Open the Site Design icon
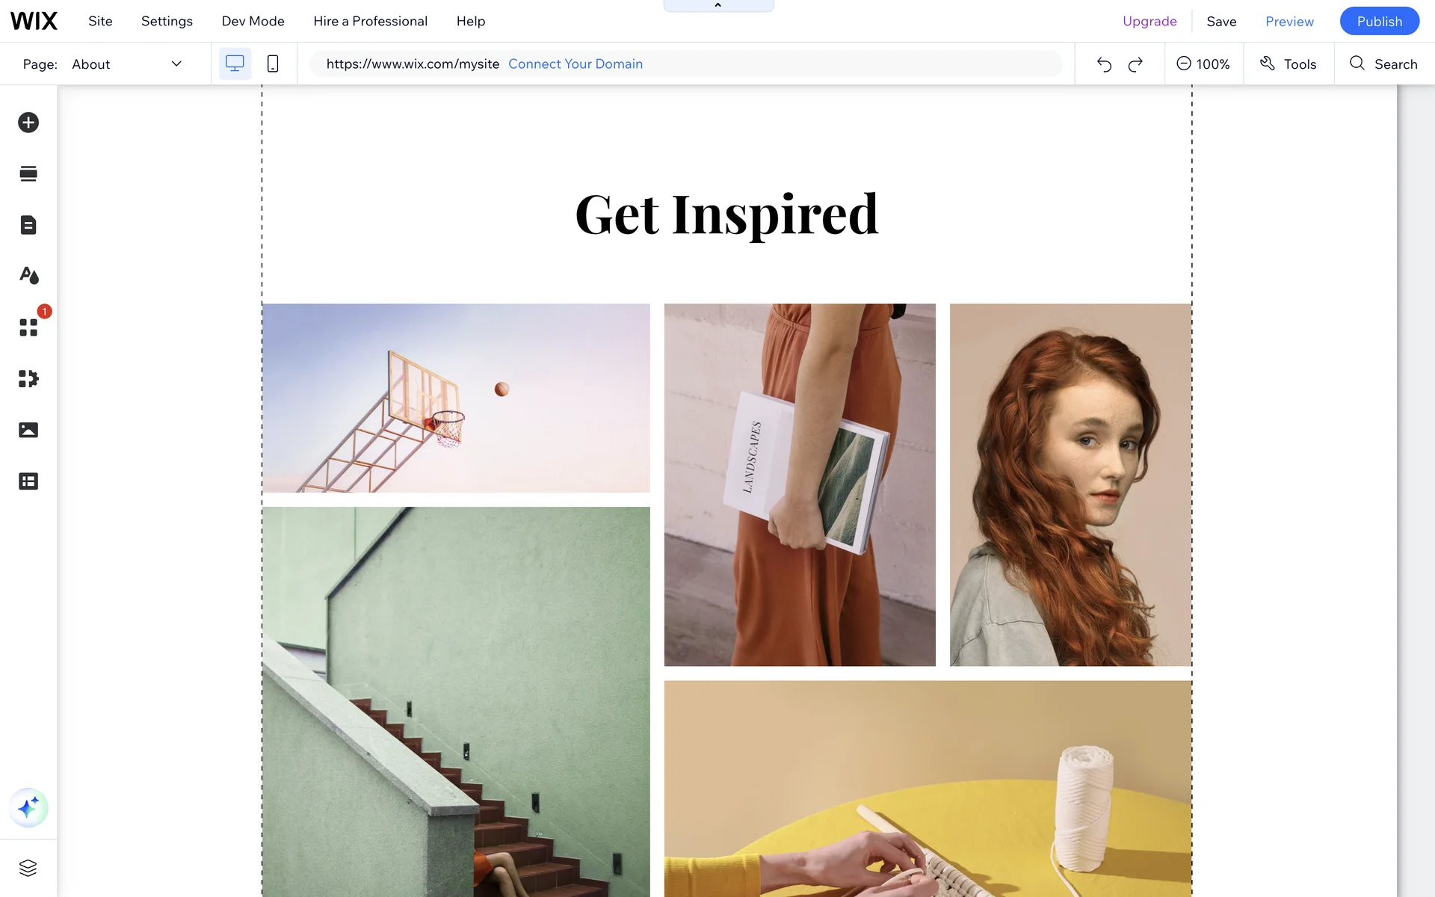The image size is (1435, 897). point(28,276)
